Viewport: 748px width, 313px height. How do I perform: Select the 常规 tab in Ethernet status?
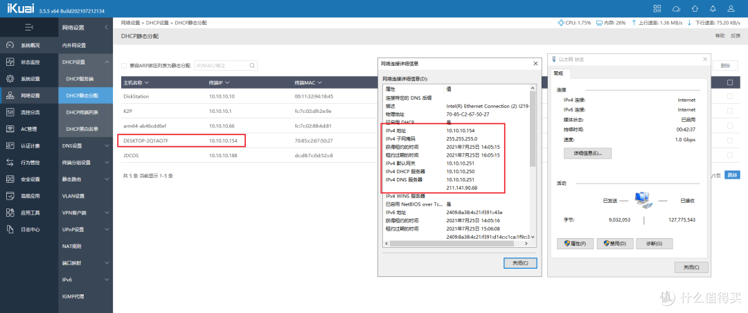(558, 73)
